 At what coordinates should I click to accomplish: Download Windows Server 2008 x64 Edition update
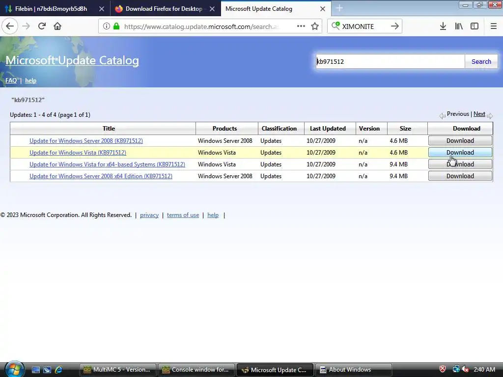pos(460,176)
